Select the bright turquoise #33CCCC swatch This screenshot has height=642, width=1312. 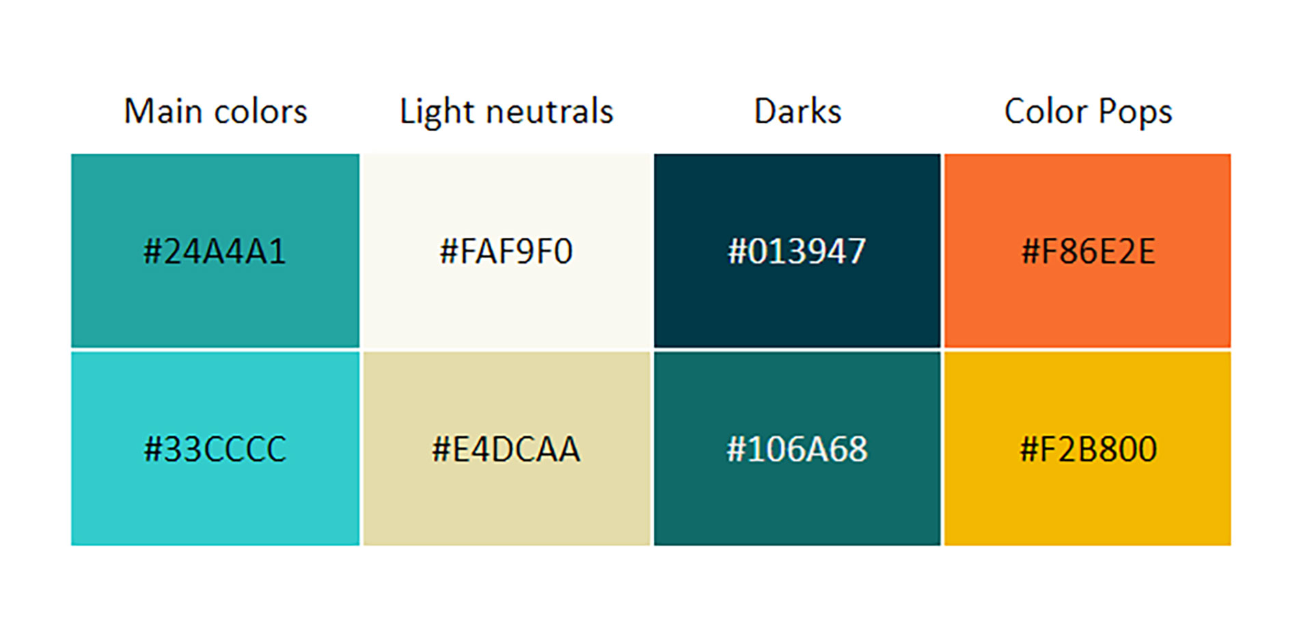point(215,505)
